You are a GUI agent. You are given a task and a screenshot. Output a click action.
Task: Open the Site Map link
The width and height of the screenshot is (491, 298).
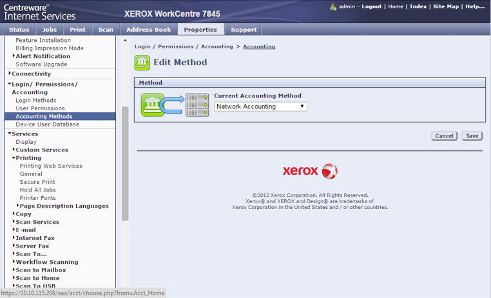click(447, 6)
